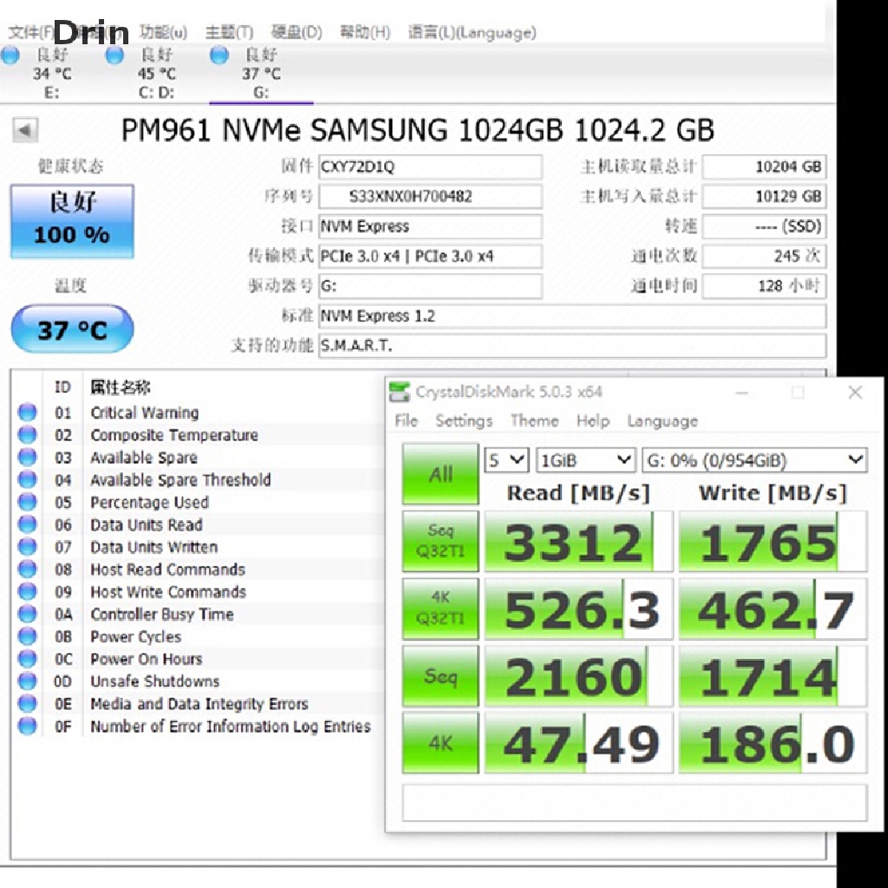Viewport: 888px width, 888px height.
Task: Open the 主题(T) menu
Action: pos(229,32)
